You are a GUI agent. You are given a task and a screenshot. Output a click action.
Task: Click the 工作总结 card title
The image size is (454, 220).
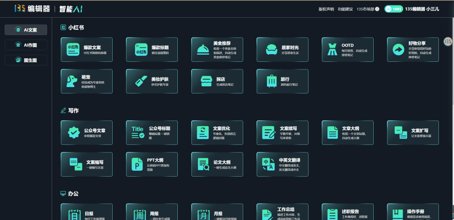click(286, 209)
